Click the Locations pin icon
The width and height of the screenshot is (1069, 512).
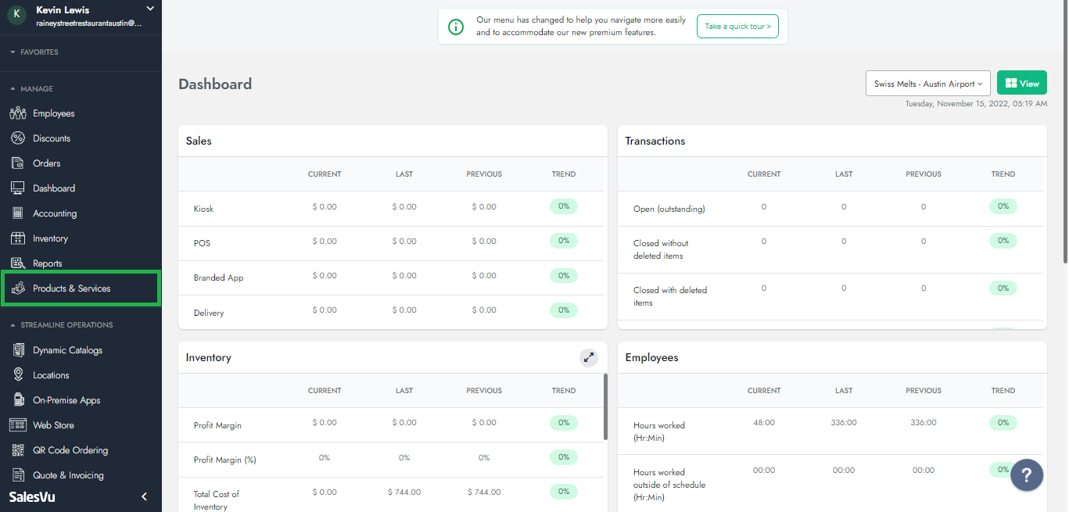tap(18, 375)
